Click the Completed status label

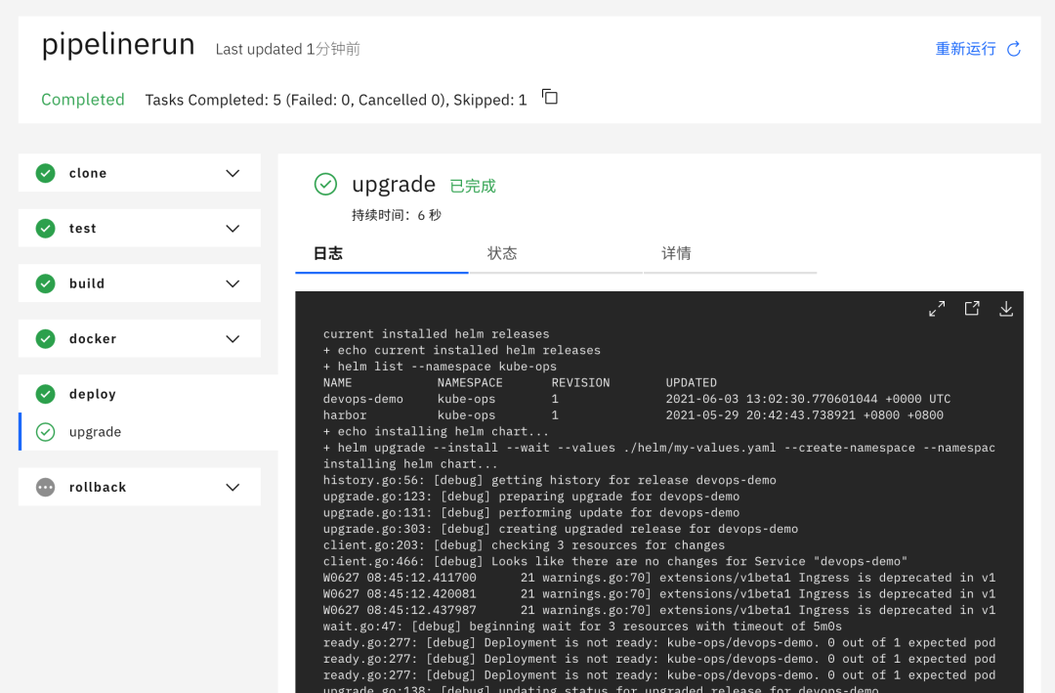coord(83,100)
